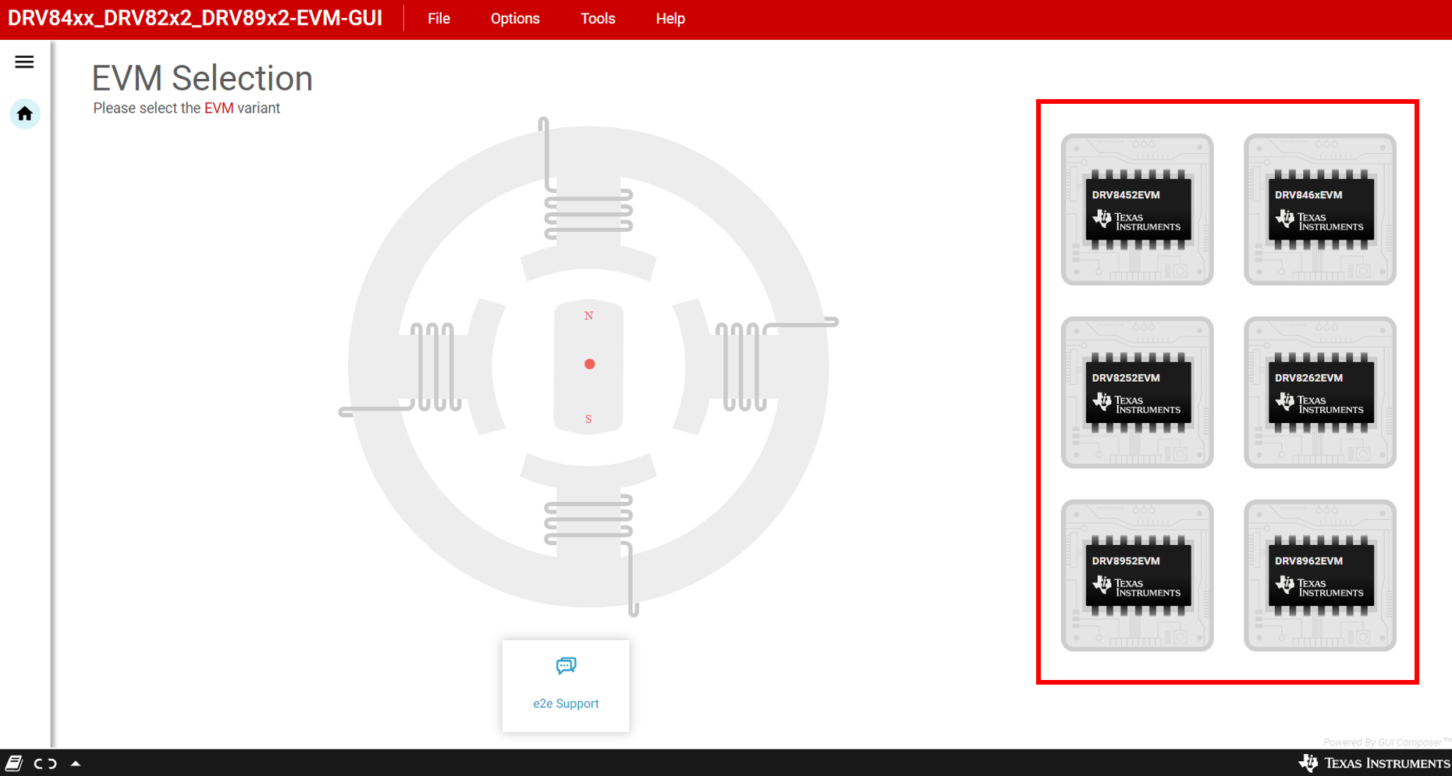Choose the DRV8262EVM variant
The image size is (1452, 776).
pyautogui.click(x=1319, y=392)
